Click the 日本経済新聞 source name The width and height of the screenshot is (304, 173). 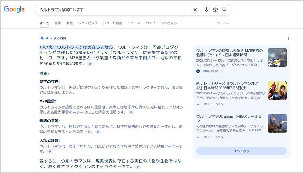click(x=210, y=71)
